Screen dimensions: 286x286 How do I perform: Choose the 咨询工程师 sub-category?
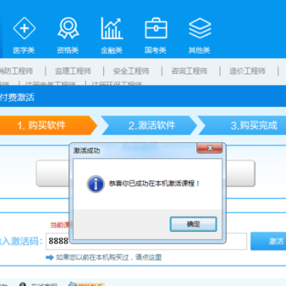pyautogui.click(x=189, y=71)
